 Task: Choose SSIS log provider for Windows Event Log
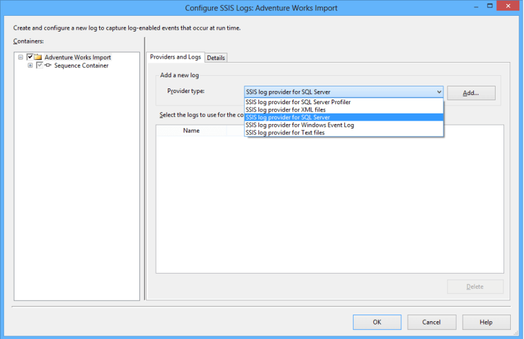[344, 125]
